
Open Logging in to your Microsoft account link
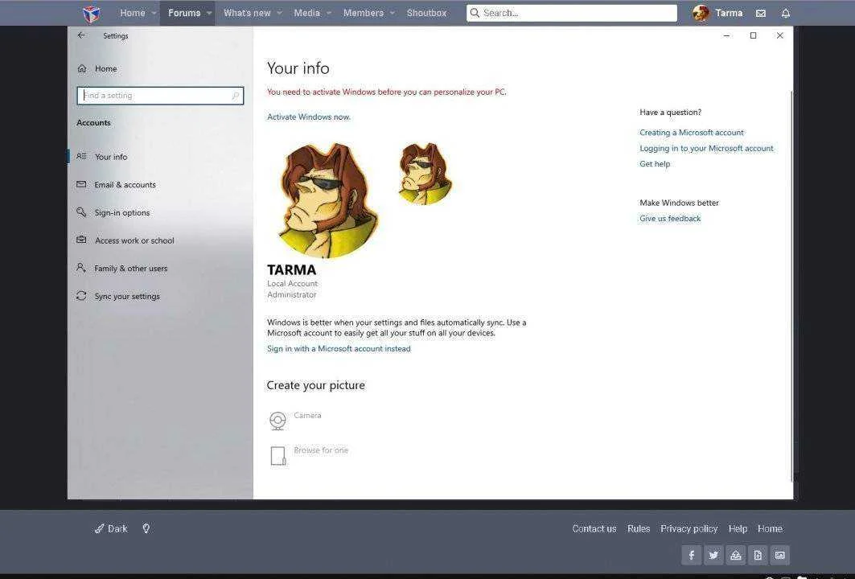pyautogui.click(x=706, y=148)
